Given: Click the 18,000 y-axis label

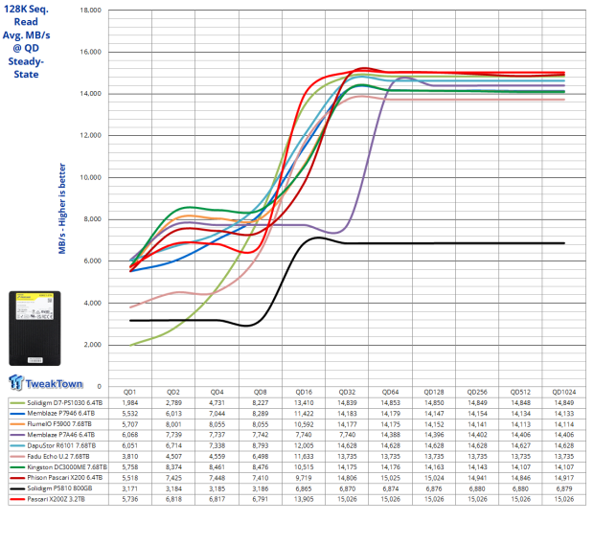Looking at the screenshot, I should coord(91,11).
